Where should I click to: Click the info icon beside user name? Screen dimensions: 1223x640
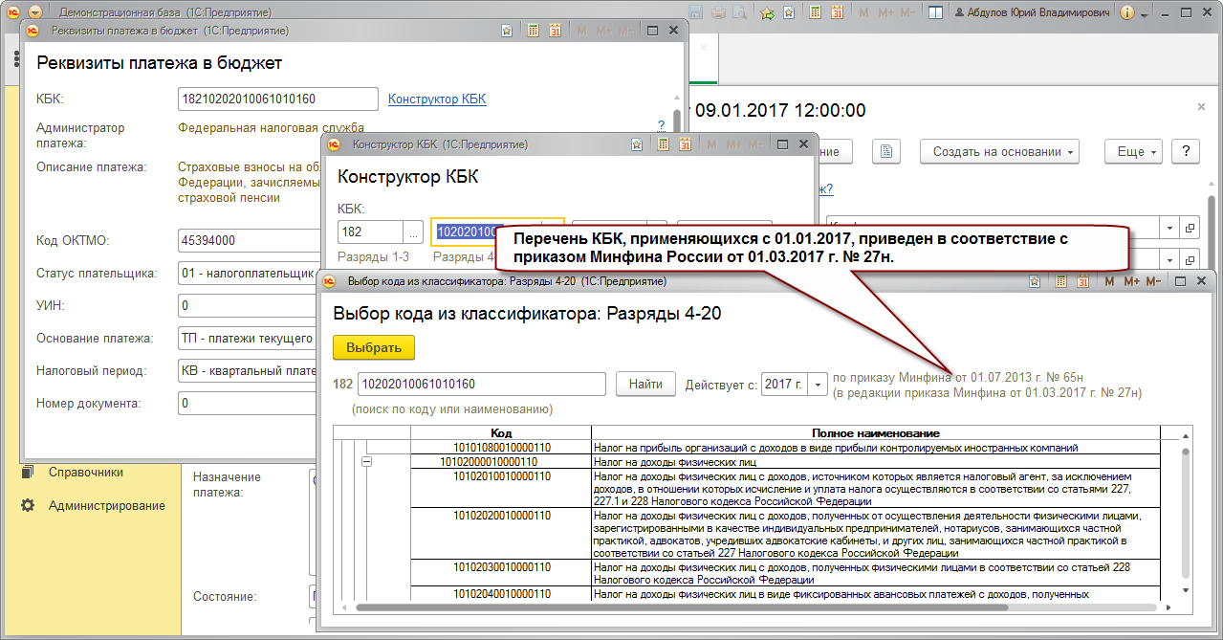[1126, 12]
